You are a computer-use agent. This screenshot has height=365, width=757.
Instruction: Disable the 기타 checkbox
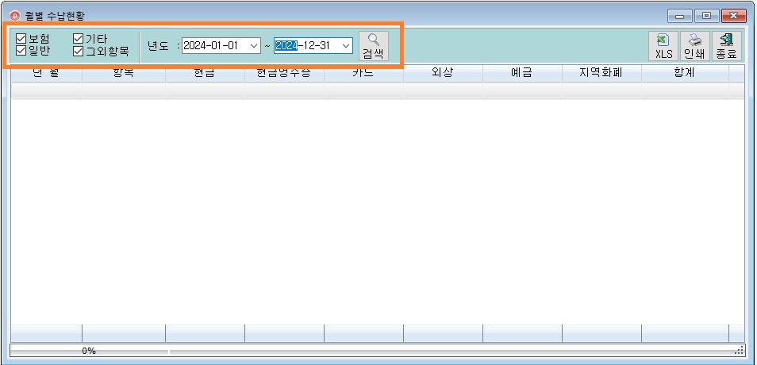79,39
